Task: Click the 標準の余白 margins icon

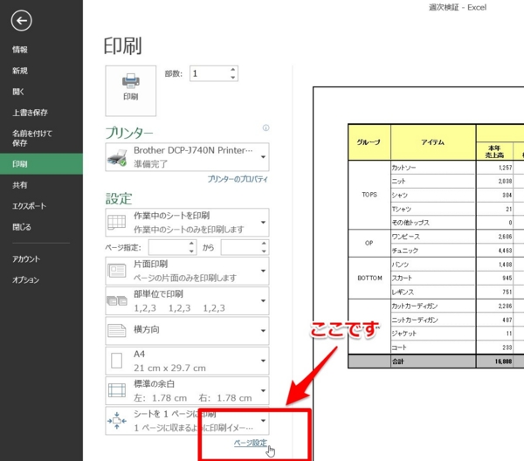Action: [117, 390]
